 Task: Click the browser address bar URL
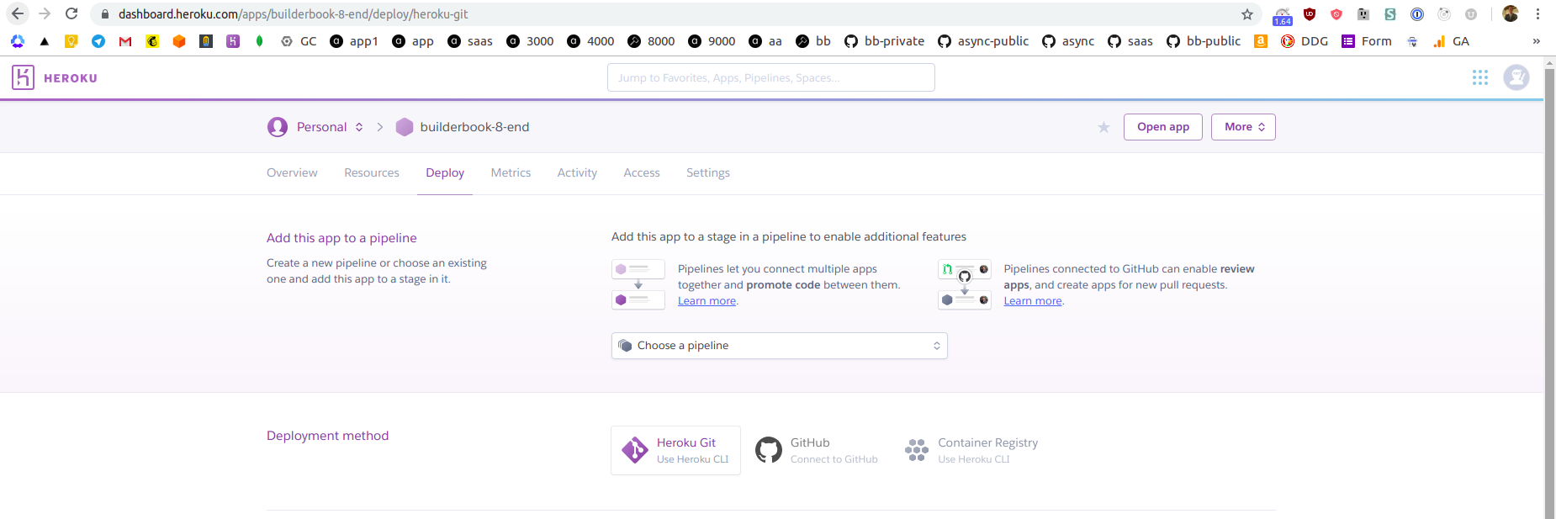point(293,14)
